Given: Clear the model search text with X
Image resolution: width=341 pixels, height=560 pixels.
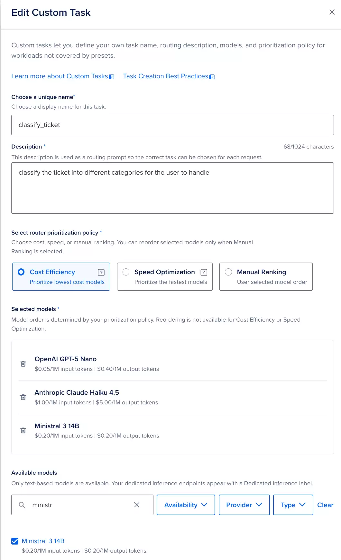Looking at the screenshot, I should click(x=137, y=505).
